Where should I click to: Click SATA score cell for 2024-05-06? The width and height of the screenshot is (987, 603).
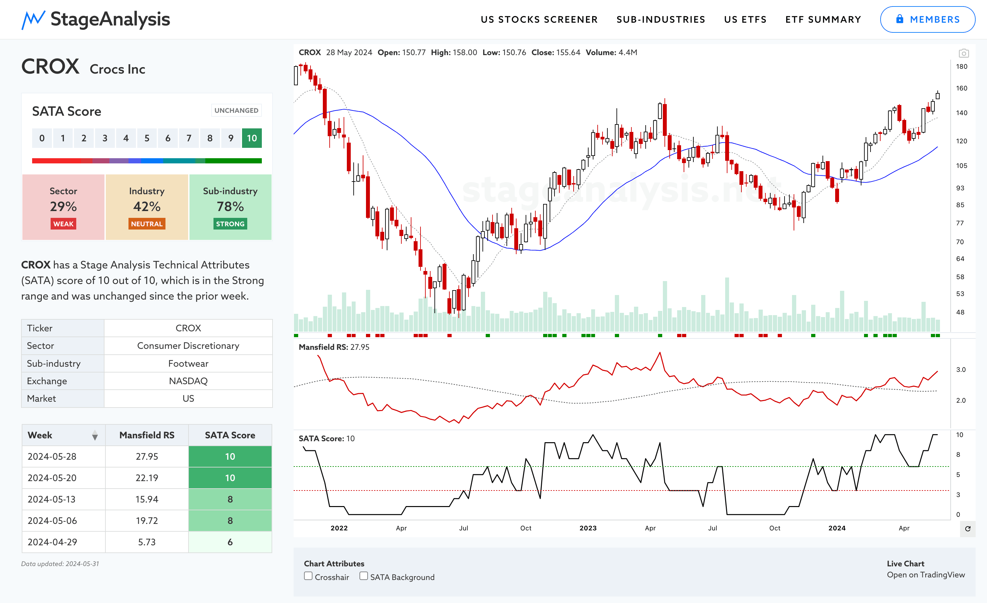(230, 521)
